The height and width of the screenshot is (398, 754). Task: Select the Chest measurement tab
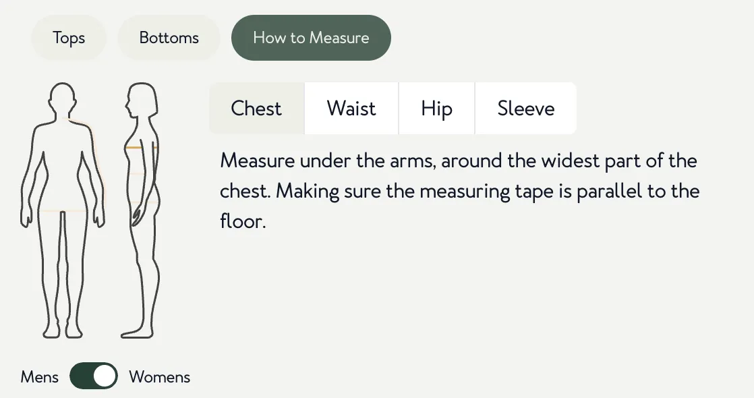coord(257,109)
